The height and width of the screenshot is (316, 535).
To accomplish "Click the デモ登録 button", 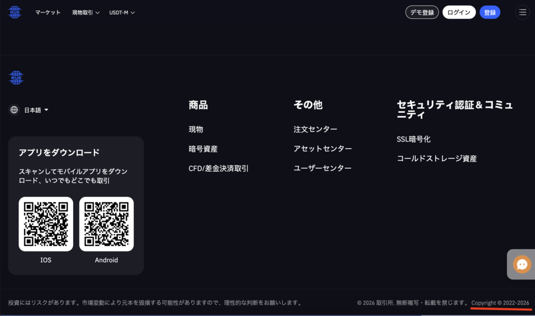I will (x=422, y=13).
